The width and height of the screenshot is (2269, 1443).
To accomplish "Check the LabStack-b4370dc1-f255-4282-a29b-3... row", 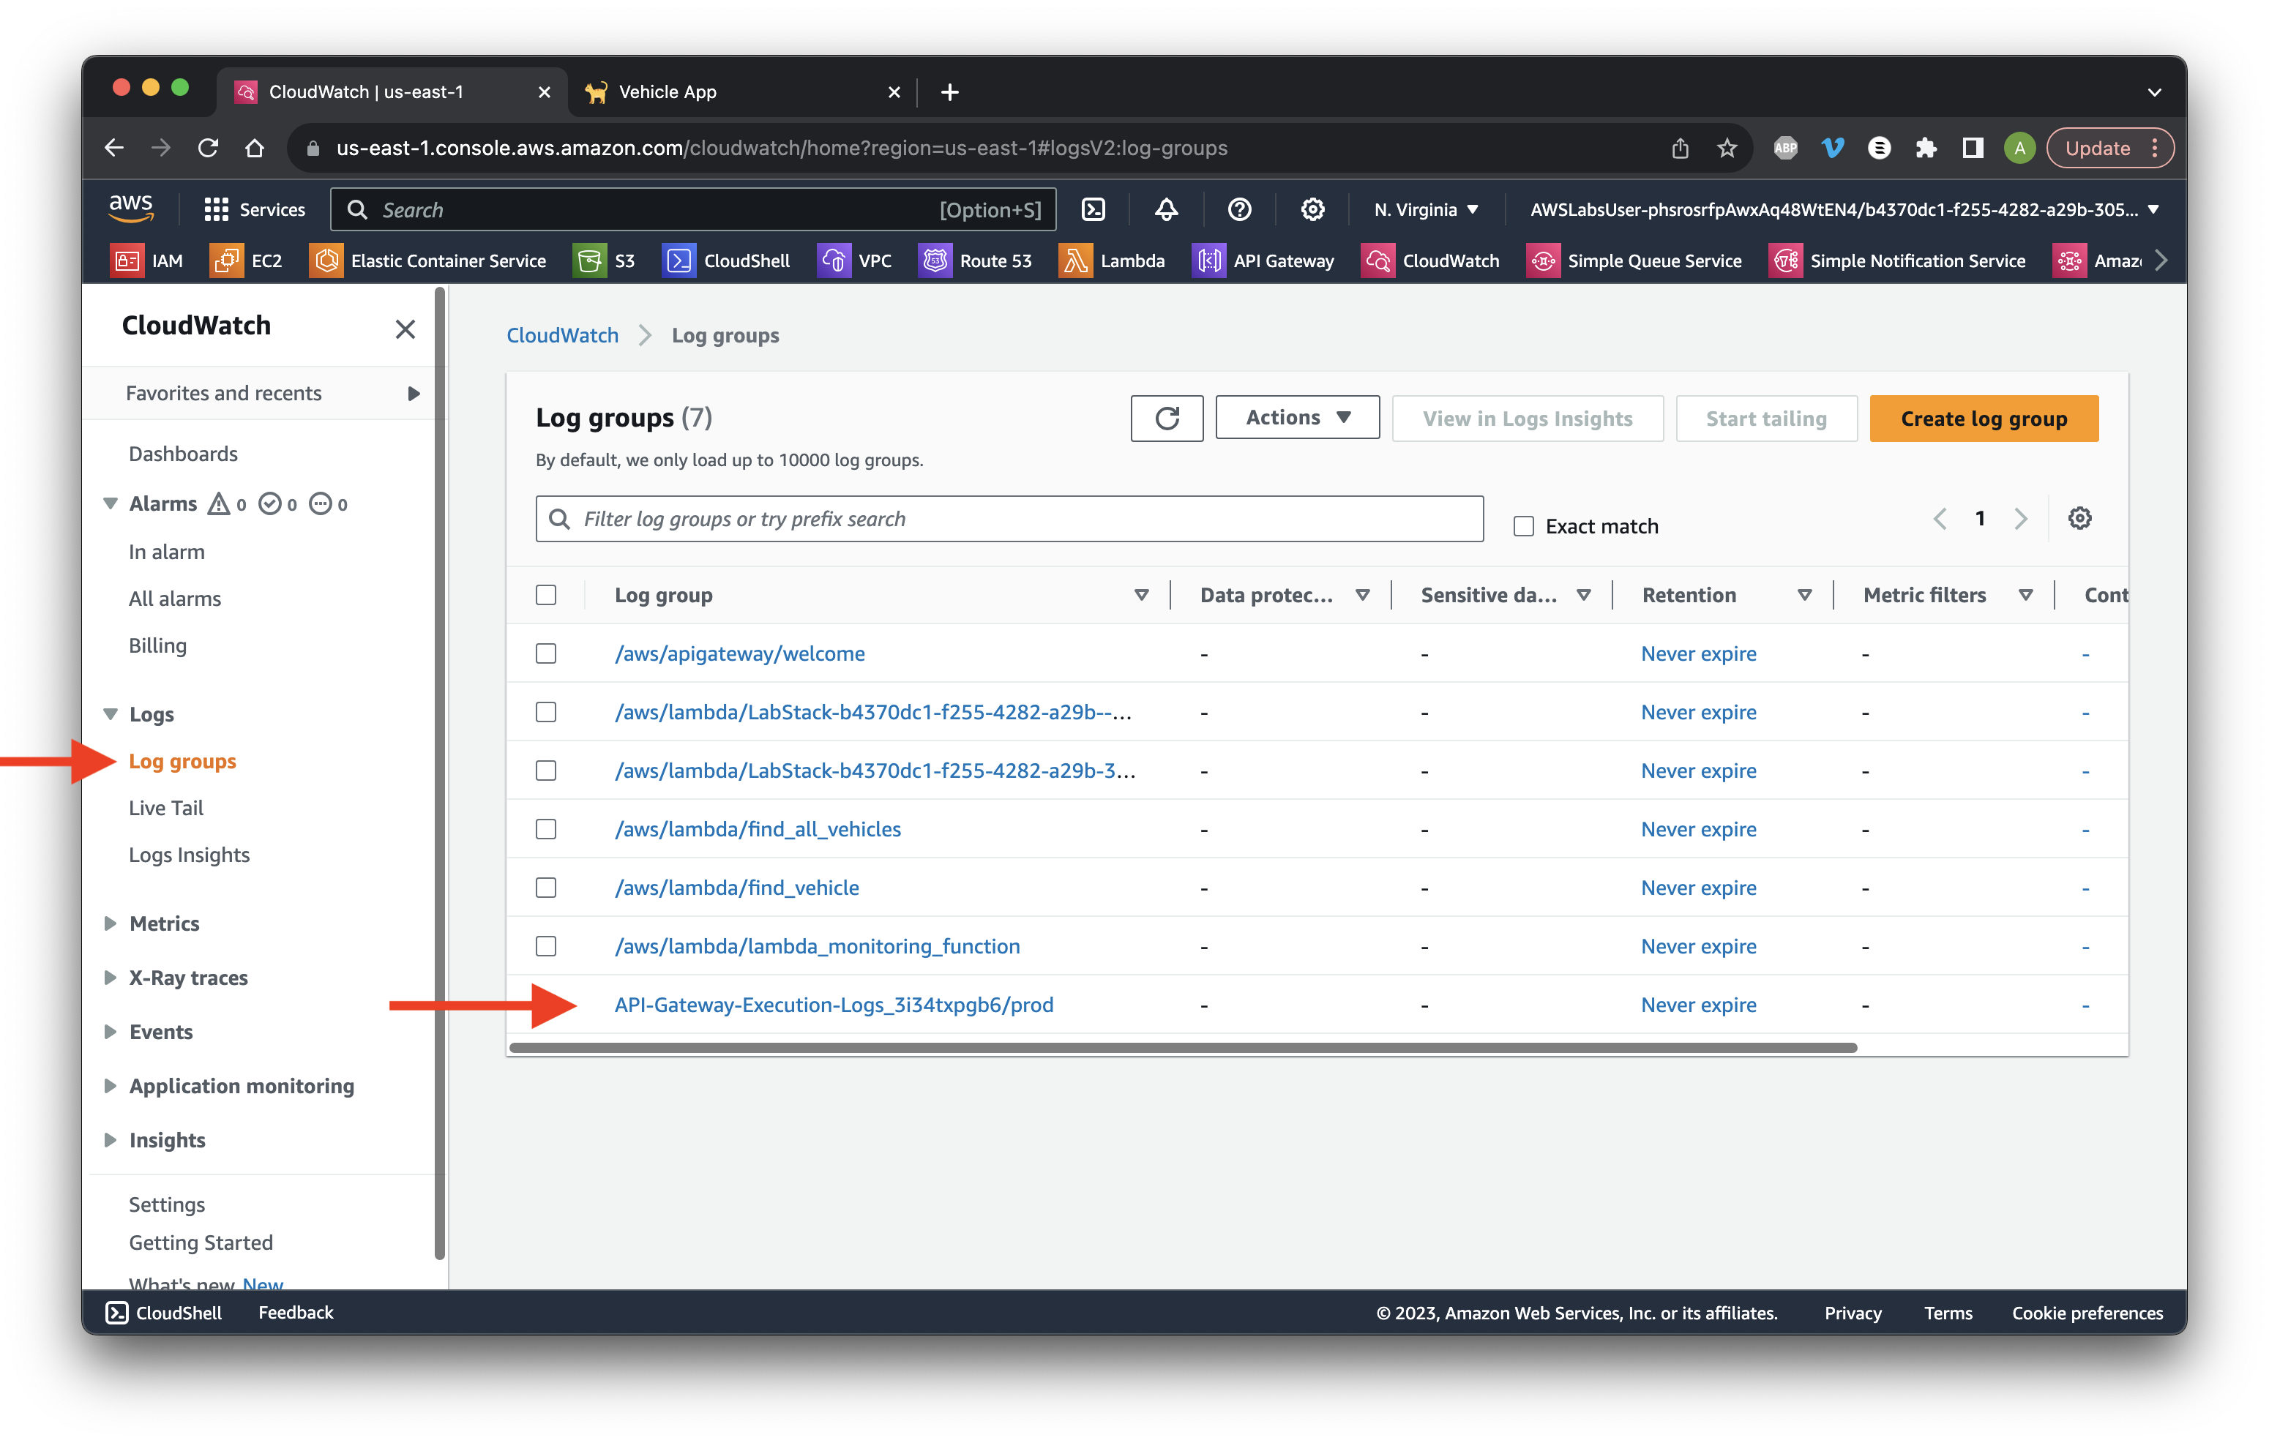I will (x=545, y=771).
